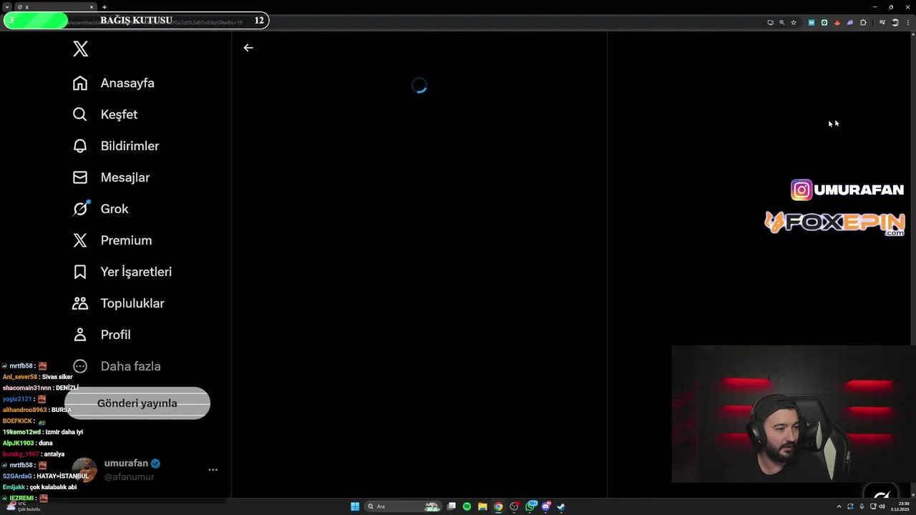
Task: Bookmark this page with star icon
Action: tap(794, 23)
